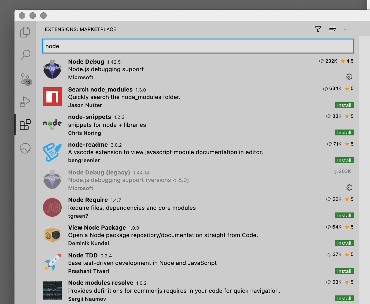Select the 'Node Require' extension title
Screen dimensions: 370x304
(x=88, y=200)
